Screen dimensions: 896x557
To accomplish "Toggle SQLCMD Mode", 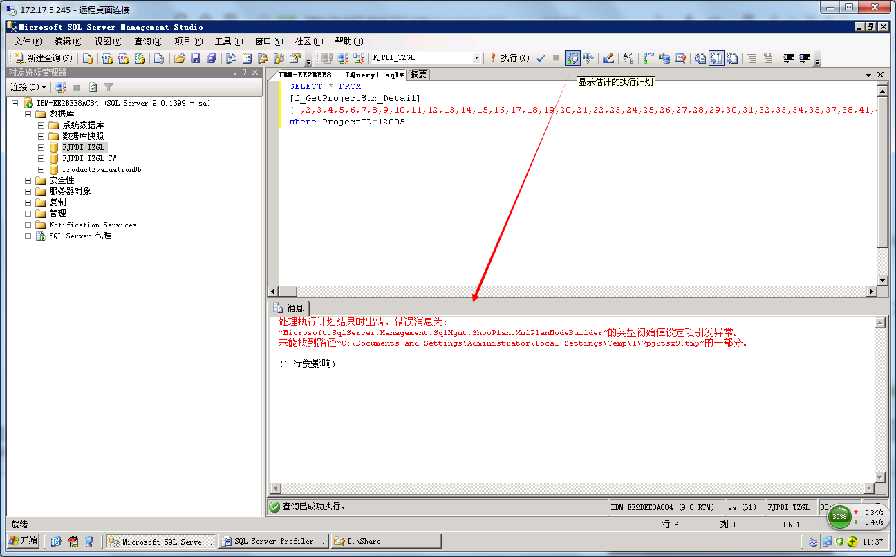I will [680, 58].
